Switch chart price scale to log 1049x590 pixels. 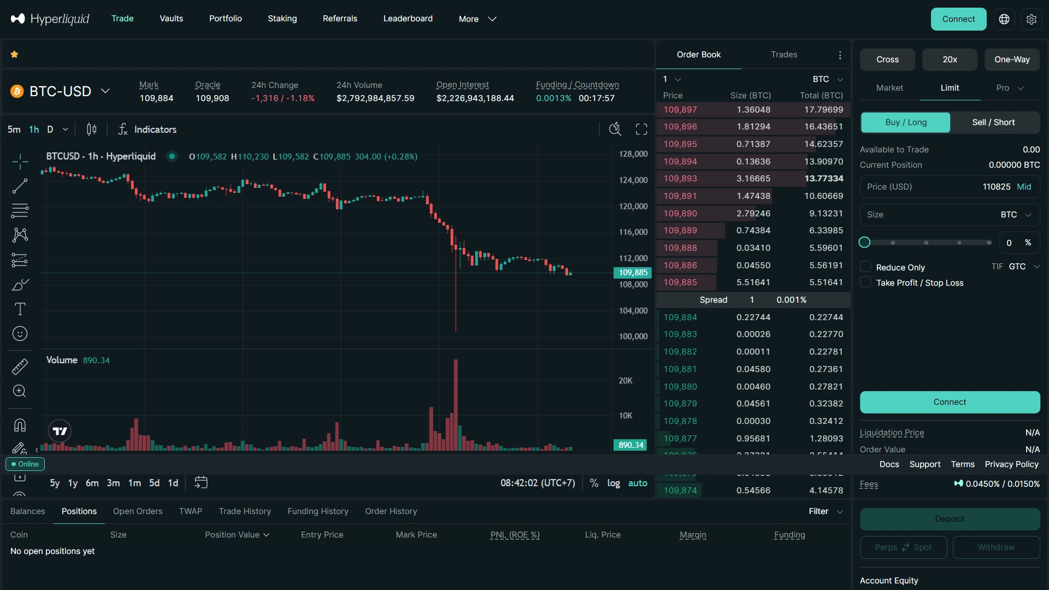point(614,483)
